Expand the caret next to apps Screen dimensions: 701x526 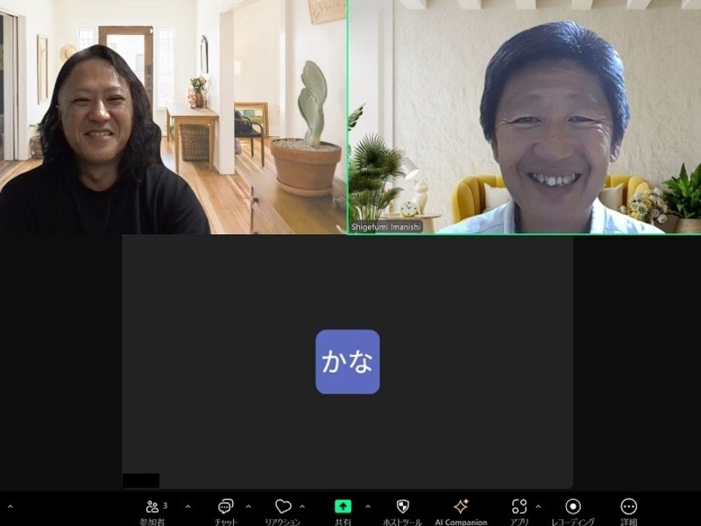point(538,507)
